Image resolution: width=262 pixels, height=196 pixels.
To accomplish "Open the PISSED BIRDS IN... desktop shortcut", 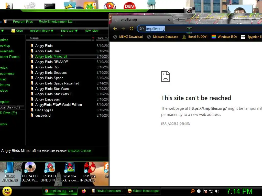I will coord(50,172).
